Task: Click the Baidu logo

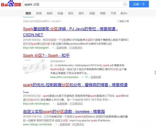Action: click(x=11, y=4)
